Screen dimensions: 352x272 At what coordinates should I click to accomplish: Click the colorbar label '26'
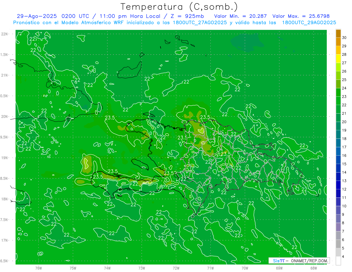[344, 71]
